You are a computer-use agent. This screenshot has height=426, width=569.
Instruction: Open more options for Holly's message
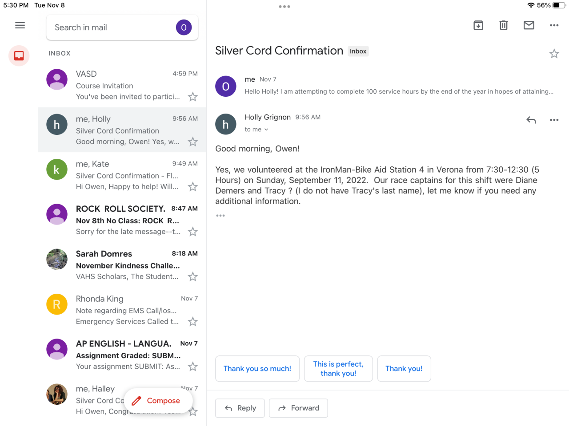(554, 120)
